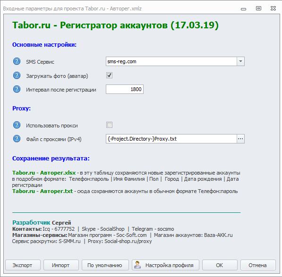Image resolution: width=282 pixels, height=277 pixels.
Task: Click the Tabor.ru - Автореr.txt file name
Action: click(43, 191)
